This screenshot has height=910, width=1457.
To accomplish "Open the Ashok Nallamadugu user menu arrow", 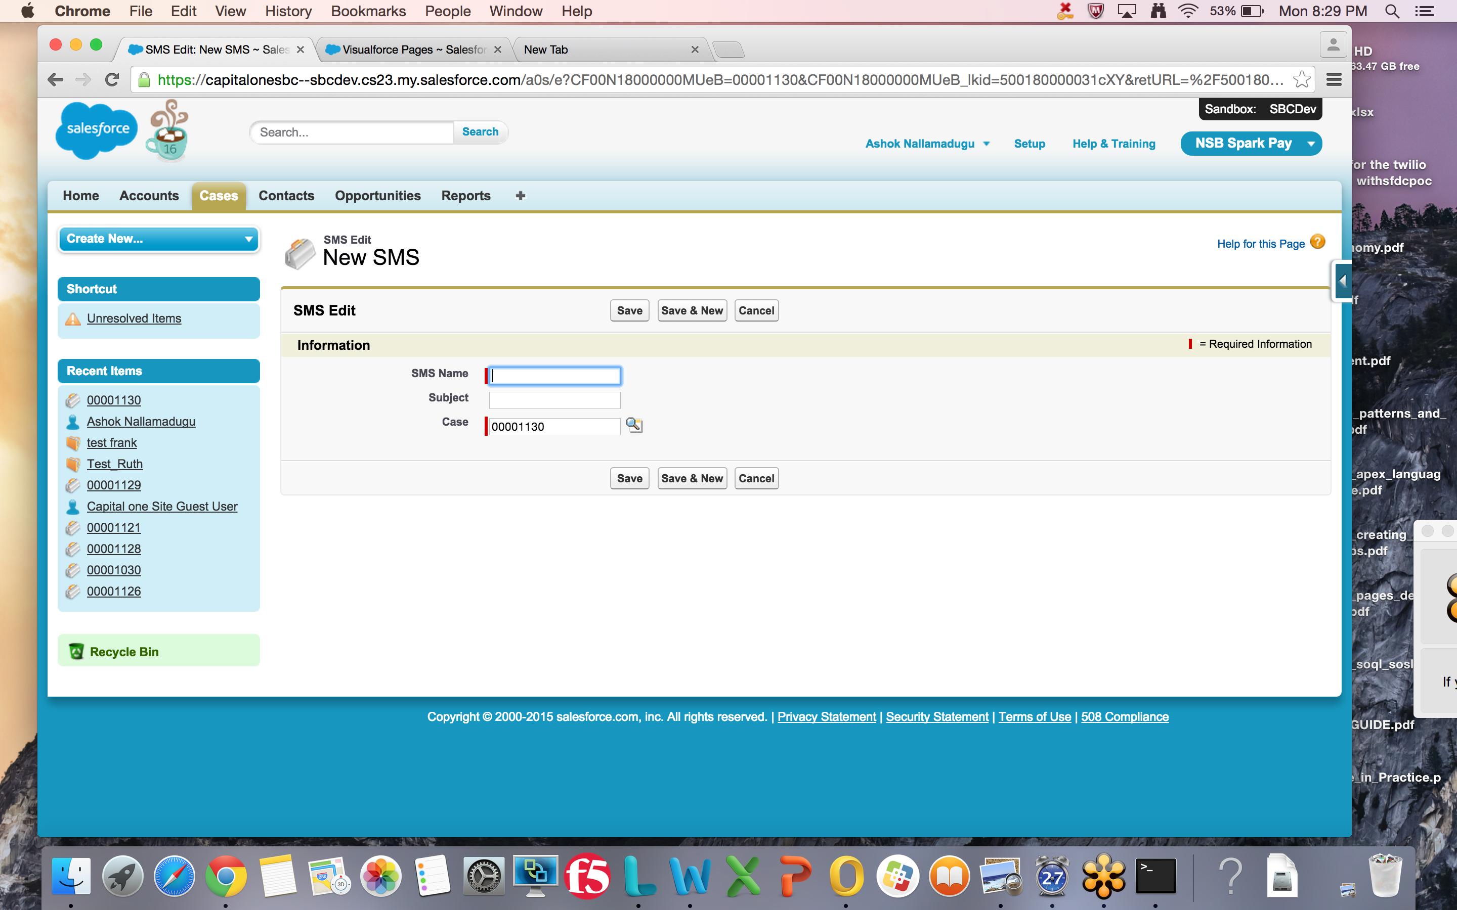I will 986,144.
